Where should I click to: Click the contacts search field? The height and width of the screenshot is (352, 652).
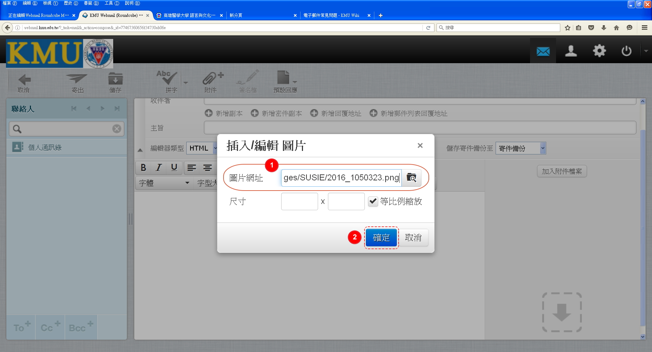[67, 129]
